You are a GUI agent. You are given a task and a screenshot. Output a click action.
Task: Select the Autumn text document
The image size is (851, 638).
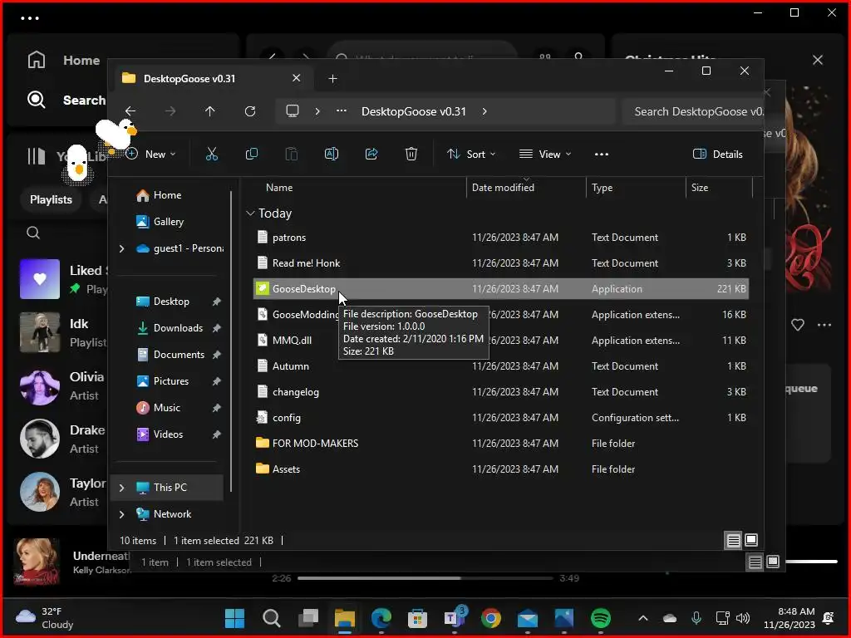[500, 366]
